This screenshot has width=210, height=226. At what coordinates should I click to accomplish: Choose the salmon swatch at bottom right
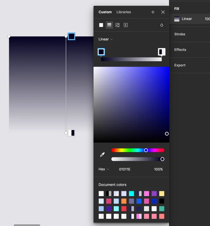click(162, 216)
